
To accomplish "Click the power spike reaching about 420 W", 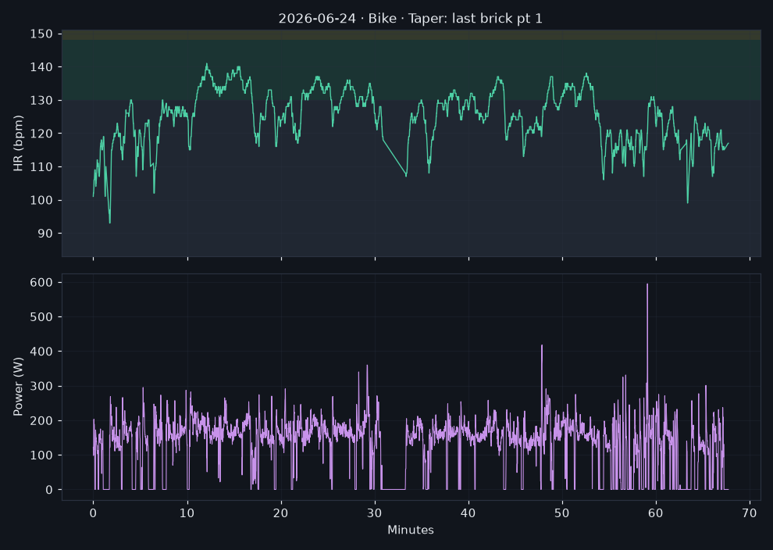I will [x=542, y=347].
